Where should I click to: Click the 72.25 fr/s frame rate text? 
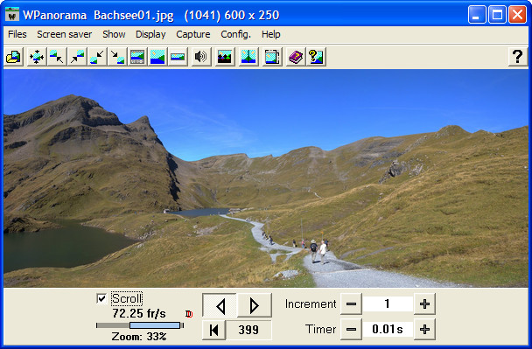[x=139, y=314]
